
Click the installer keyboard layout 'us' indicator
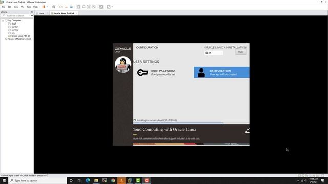(214, 53)
